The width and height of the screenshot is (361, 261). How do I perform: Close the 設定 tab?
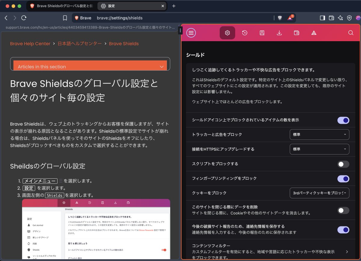tap(163, 6)
